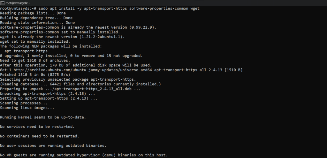Click the 'Fetched 1510 B in 0s' line
The image size is (327, 158).
[x=35, y=75]
